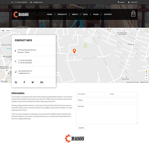Switch map to Satellite view
This screenshot has height=143, width=149.
click(x=8, y=31)
